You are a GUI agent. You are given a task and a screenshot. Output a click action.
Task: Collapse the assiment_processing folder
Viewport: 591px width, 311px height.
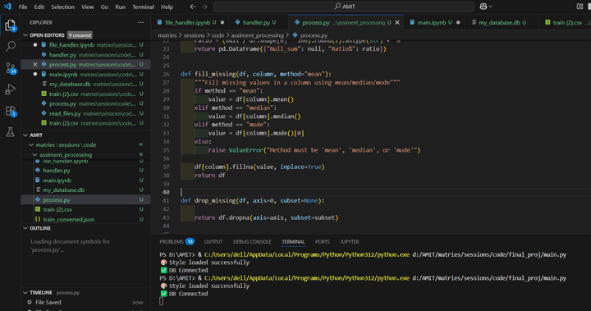point(34,154)
